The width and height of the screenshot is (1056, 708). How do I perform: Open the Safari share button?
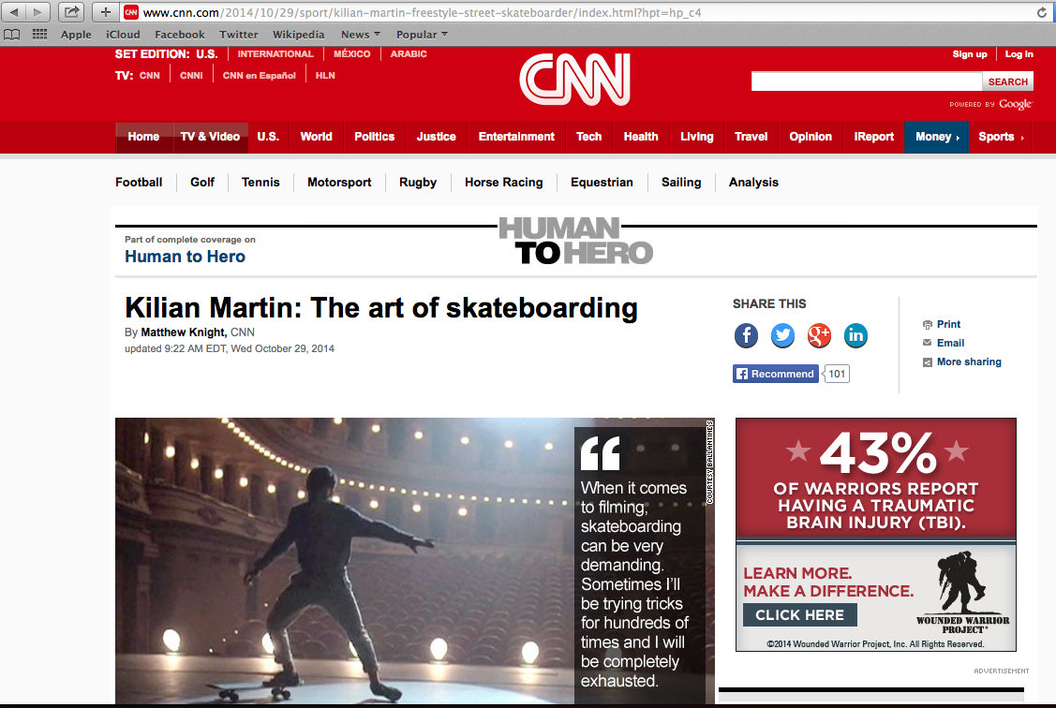tap(71, 12)
